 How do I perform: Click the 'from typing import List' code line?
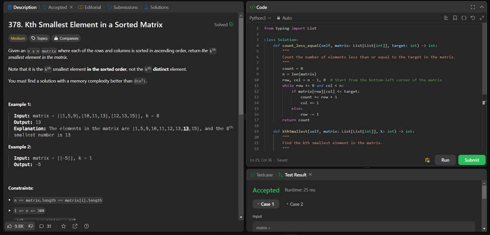point(290,29)
